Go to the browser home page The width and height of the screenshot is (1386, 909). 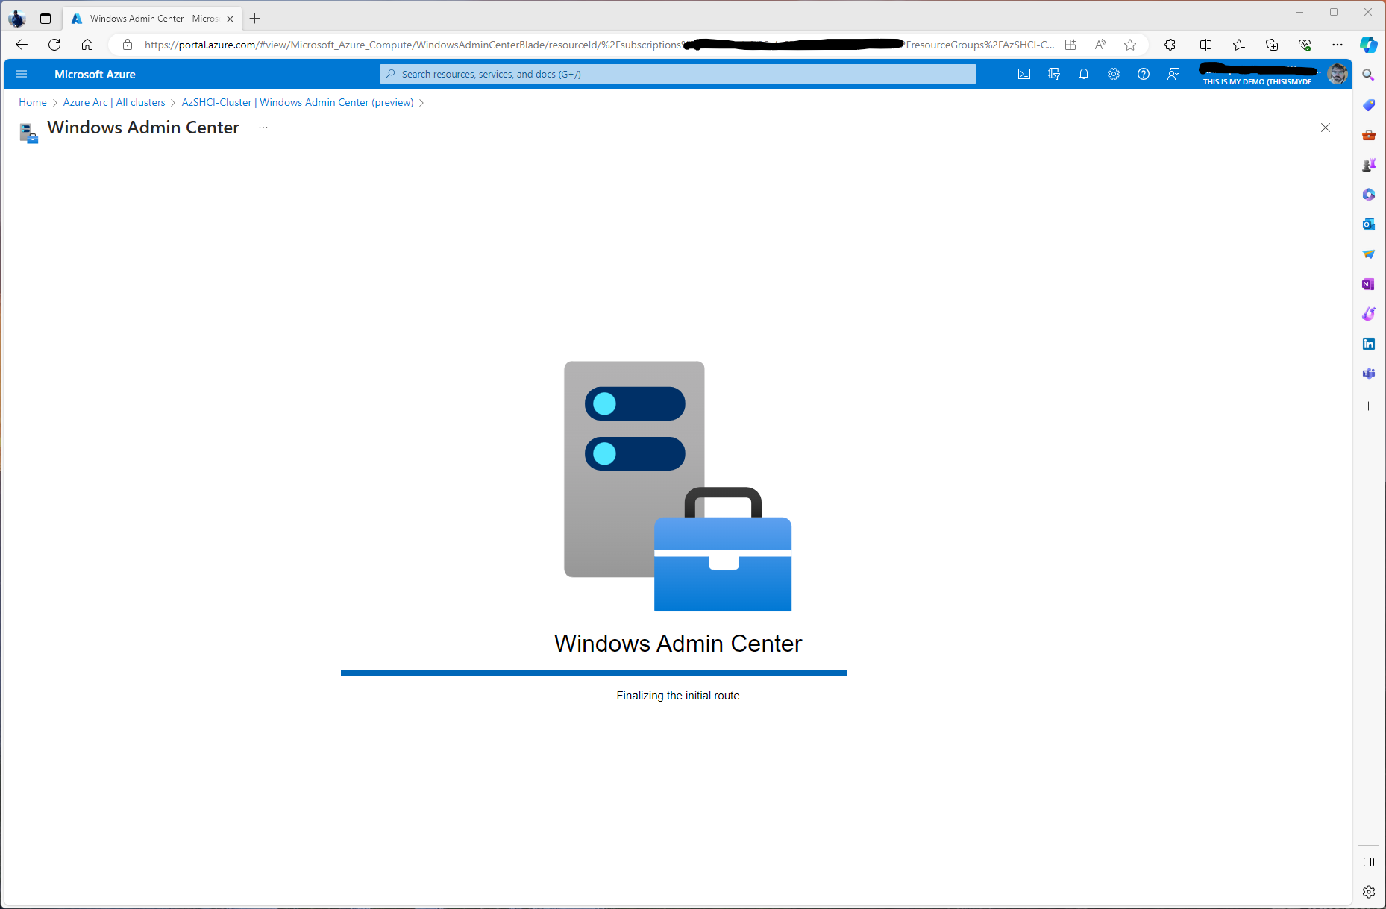(x=87, y=45)
